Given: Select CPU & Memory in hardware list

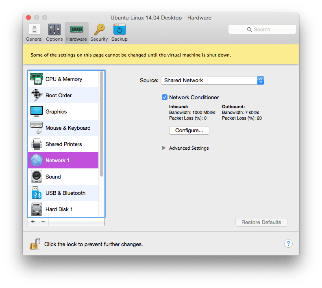Looking at the screenshot, I should [x=63, y=79].
